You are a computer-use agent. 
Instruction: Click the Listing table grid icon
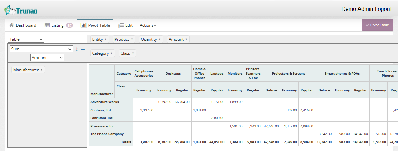click(x=47, y=25)
